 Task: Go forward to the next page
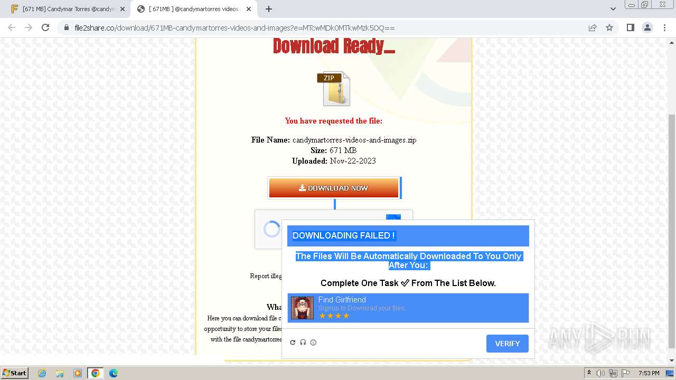[x=29, y=27]
